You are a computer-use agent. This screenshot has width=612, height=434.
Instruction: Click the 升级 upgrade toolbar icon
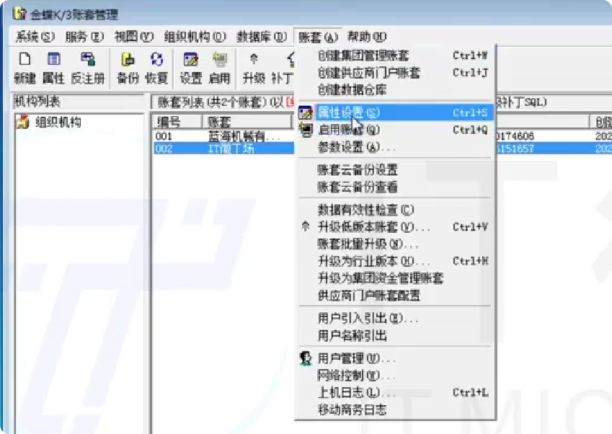point(254,68)
